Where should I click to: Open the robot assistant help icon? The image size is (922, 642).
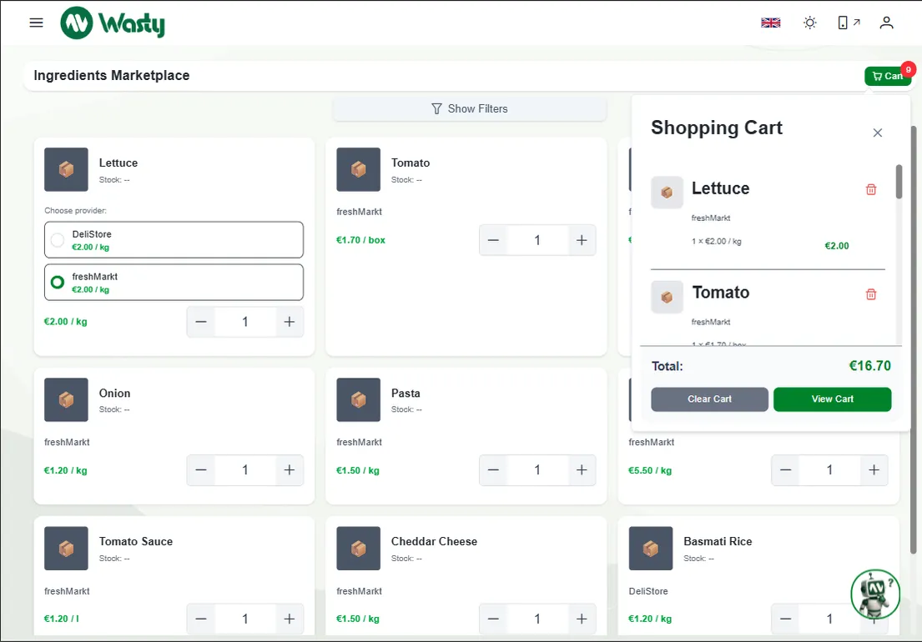[875, 594]
